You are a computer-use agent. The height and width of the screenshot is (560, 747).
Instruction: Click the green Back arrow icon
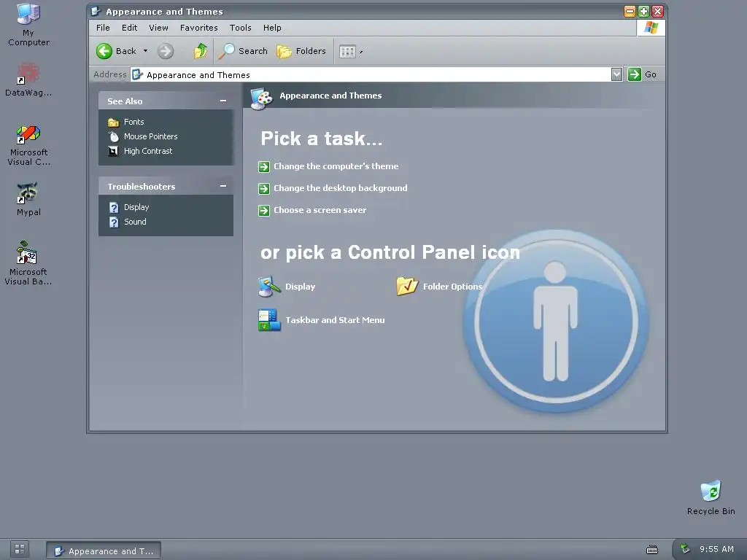[104, 51]
